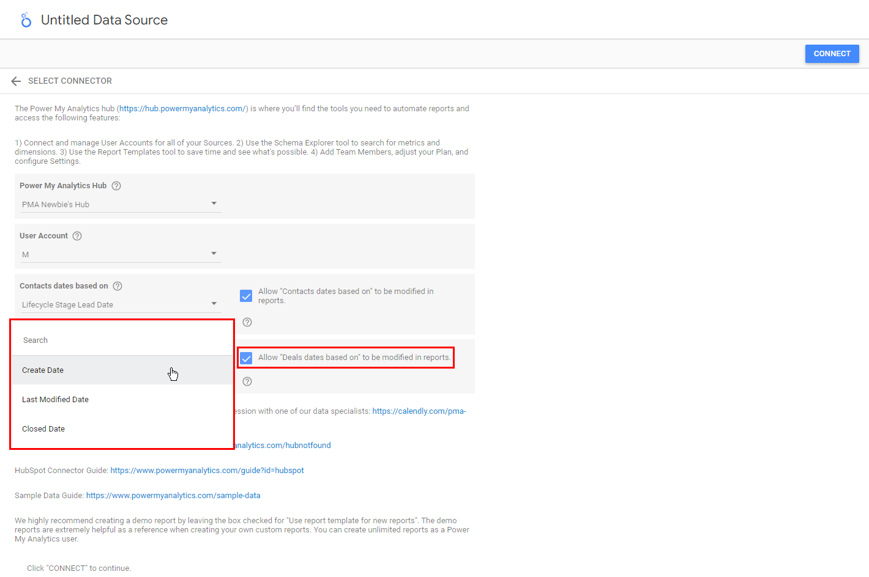Open the hub.powermyanalytics.com link
869x577 pixels.
click(x=182, y=109)
